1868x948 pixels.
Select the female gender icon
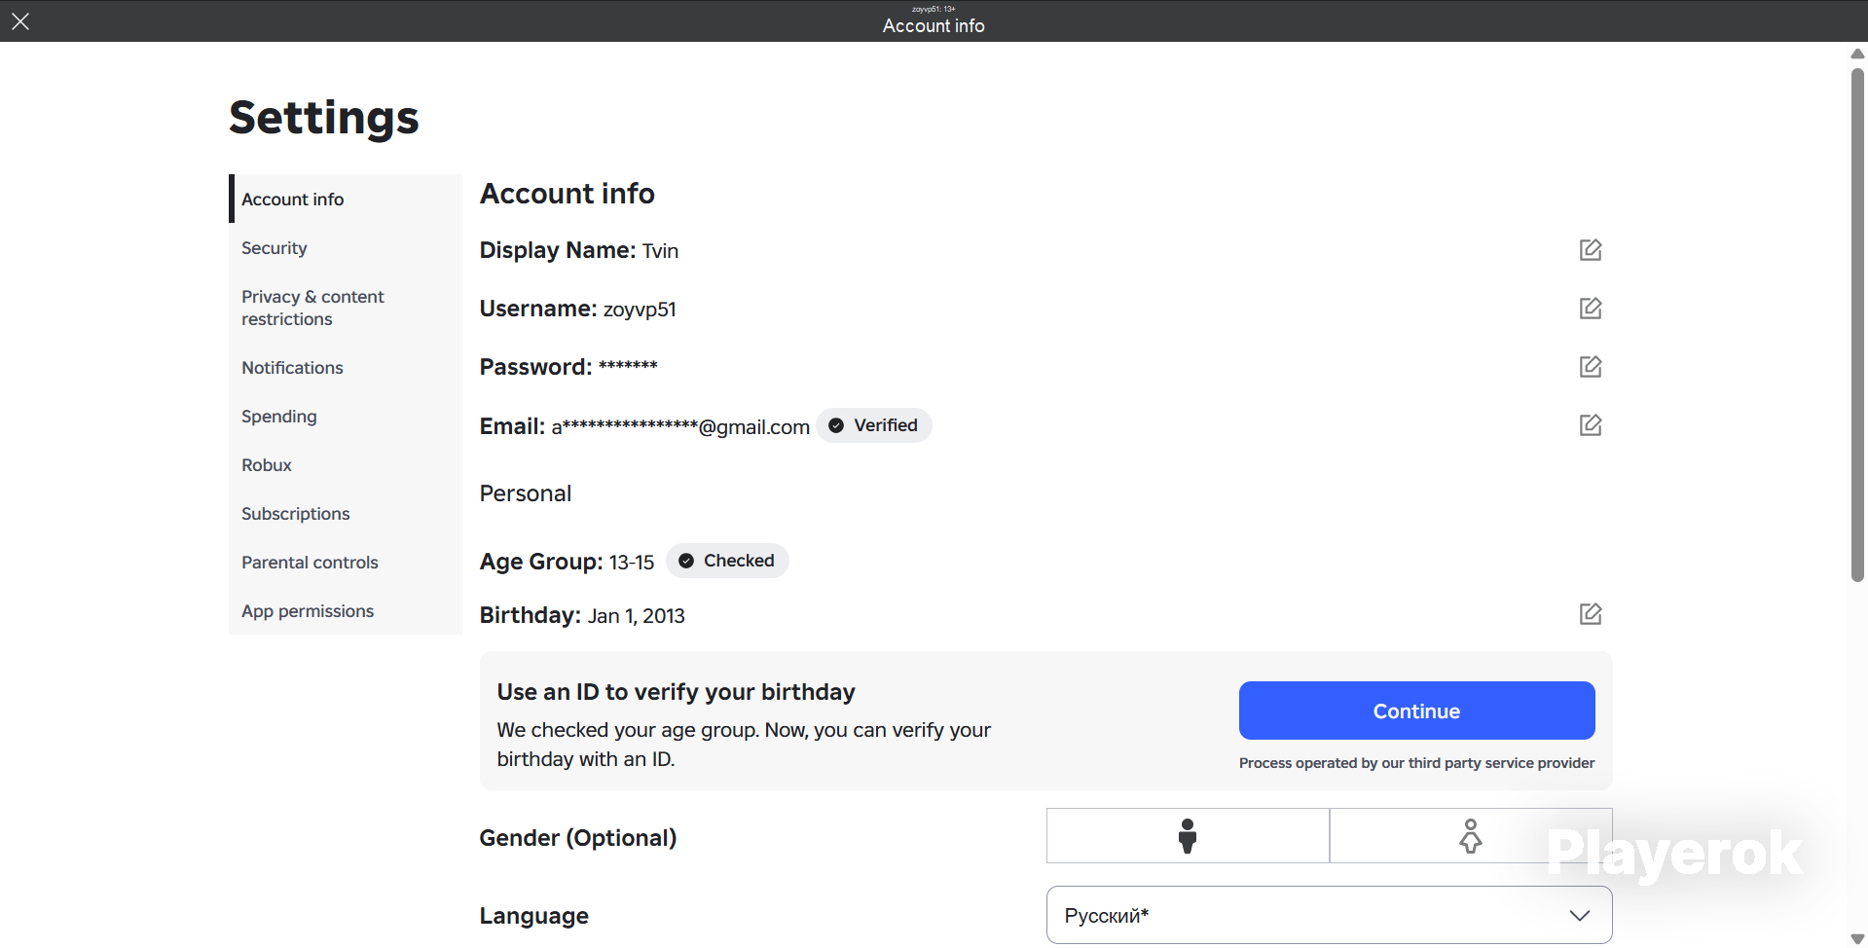pyautogui.click(x=1471, y=836)
